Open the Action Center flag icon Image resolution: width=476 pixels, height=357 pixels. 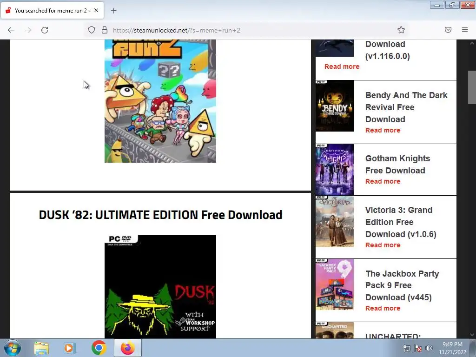pos(418,348)
